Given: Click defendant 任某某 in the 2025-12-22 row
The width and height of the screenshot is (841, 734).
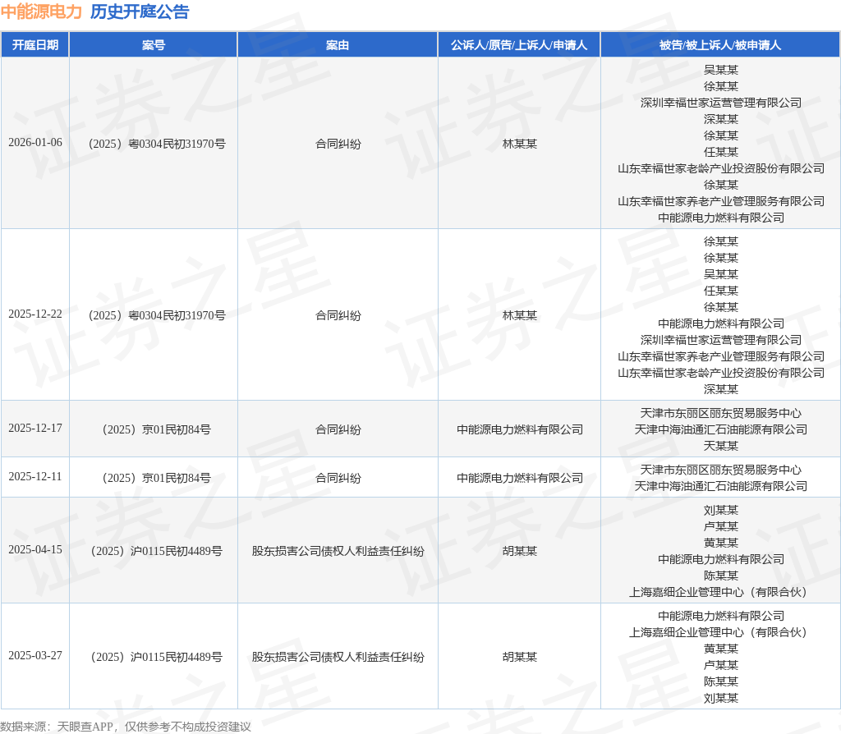Looking at the screenshot, I should (721, 291).
